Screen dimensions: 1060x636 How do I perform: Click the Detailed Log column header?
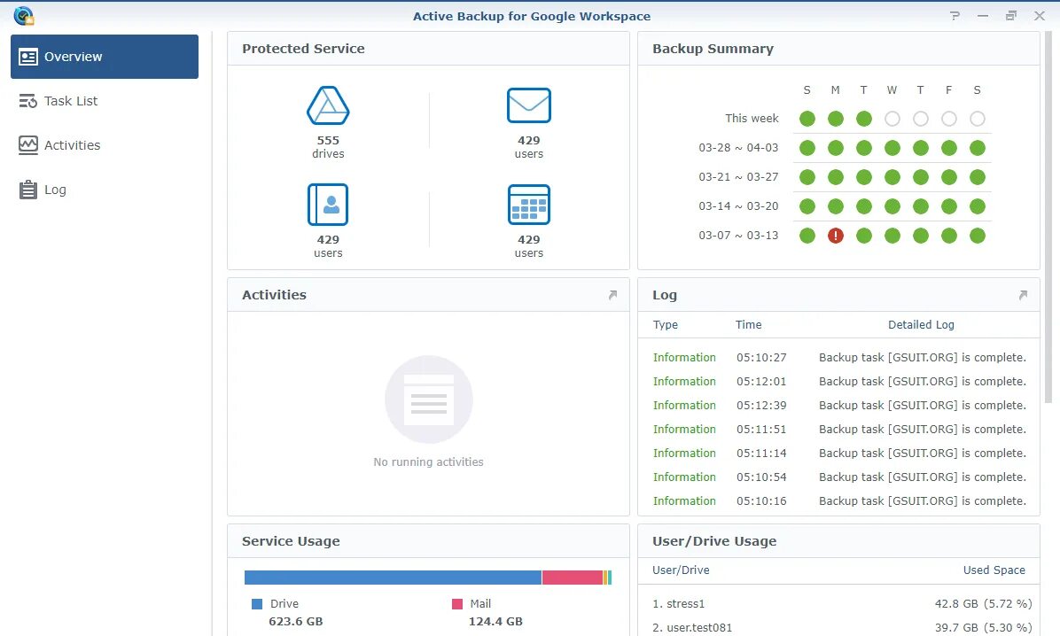[x=922, y=325]
